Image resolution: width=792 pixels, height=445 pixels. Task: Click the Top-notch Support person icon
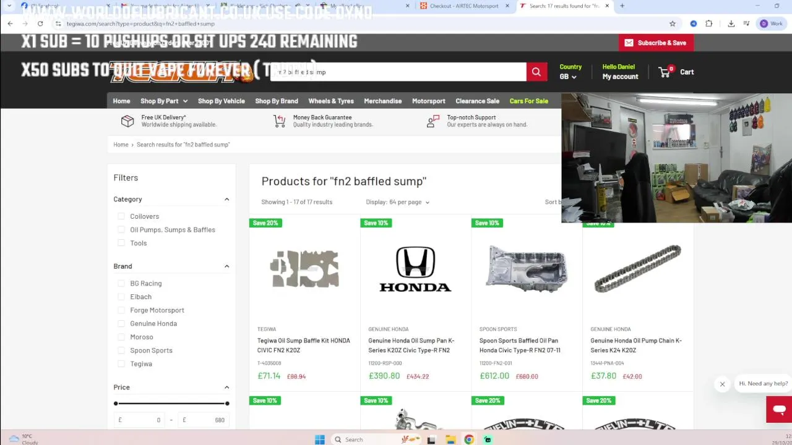pyautogui.click(x=433, y=121)
